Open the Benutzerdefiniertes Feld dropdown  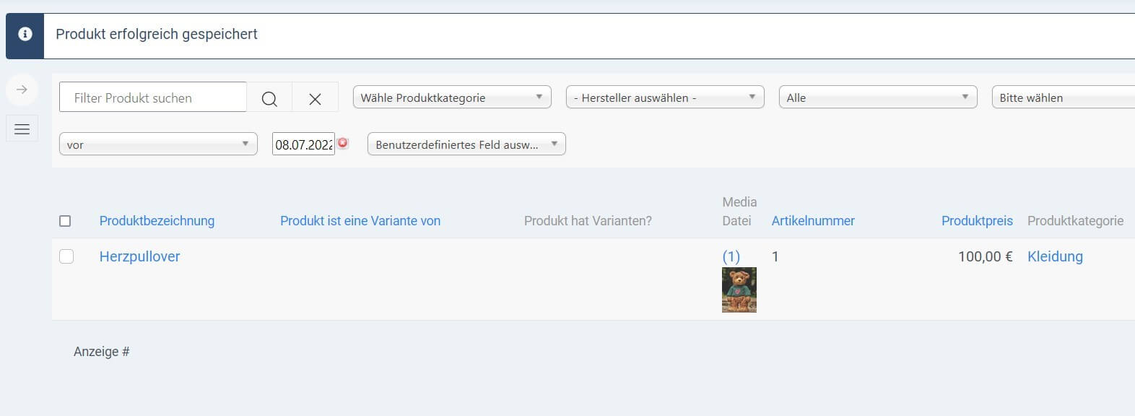coord(466,144)
